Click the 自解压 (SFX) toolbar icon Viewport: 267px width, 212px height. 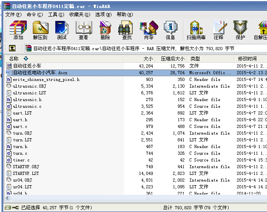tap(261, 30)
